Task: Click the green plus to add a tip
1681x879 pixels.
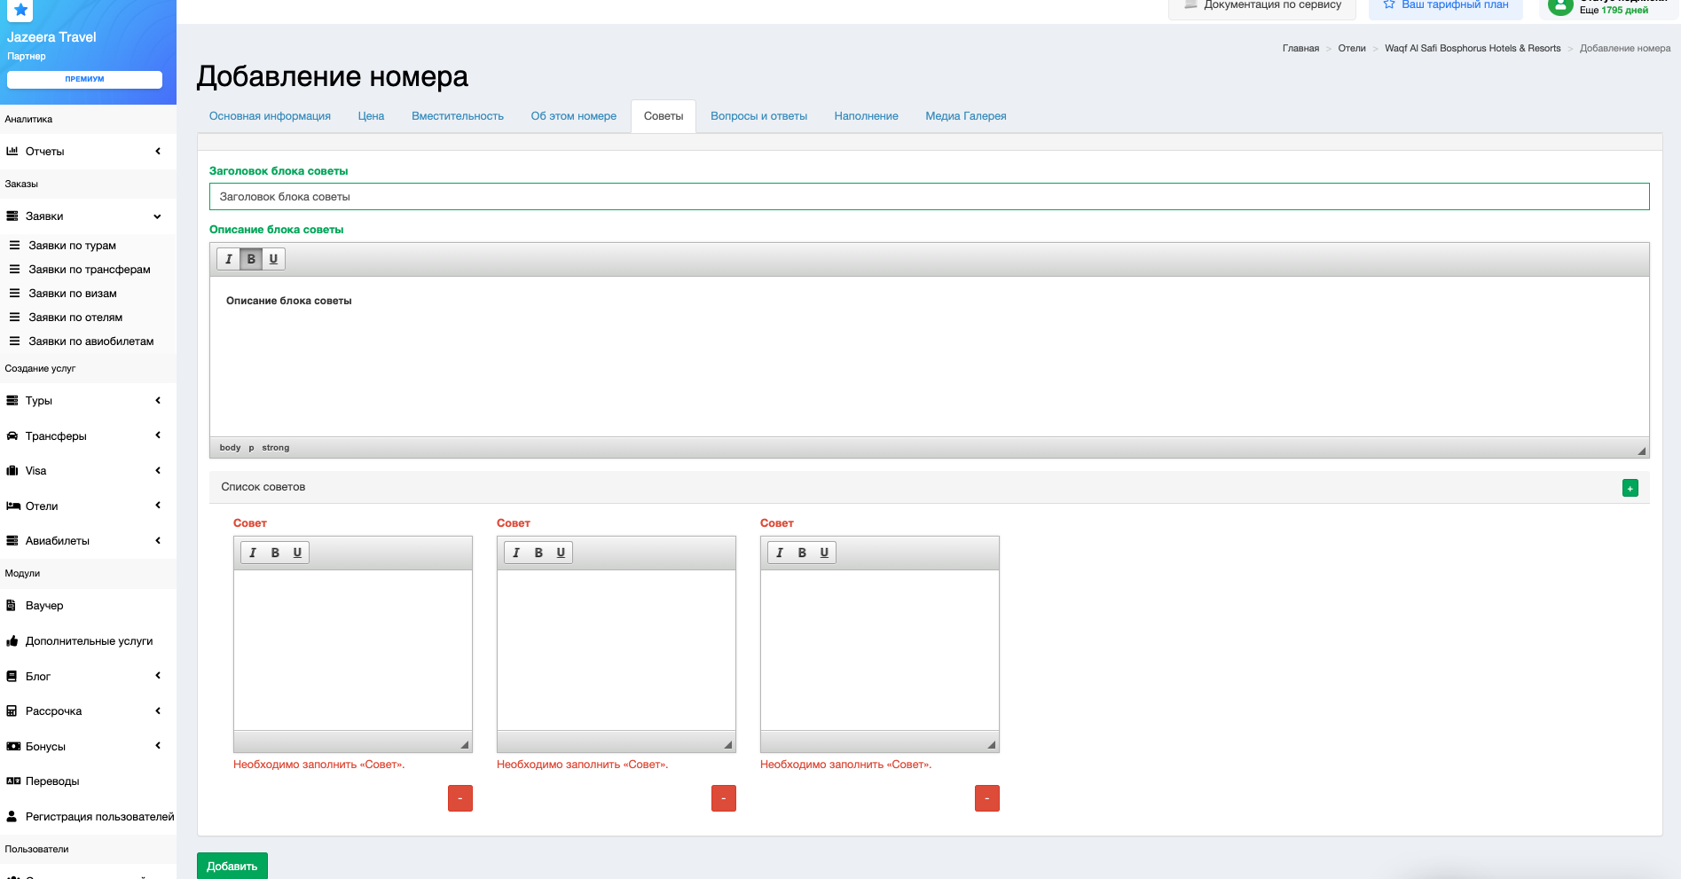Action: tap(1630, 488)
